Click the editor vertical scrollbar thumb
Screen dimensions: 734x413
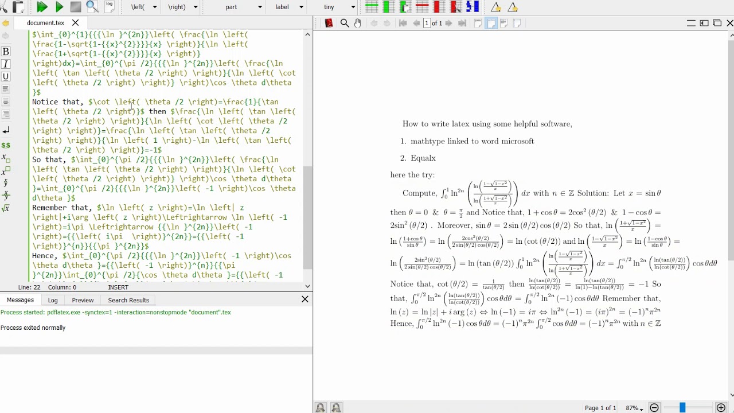[307, 218]
